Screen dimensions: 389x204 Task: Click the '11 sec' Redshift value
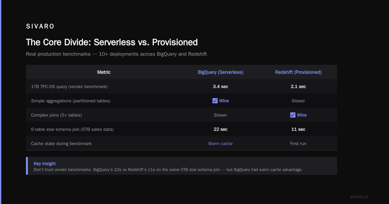(x=298, y=129)
